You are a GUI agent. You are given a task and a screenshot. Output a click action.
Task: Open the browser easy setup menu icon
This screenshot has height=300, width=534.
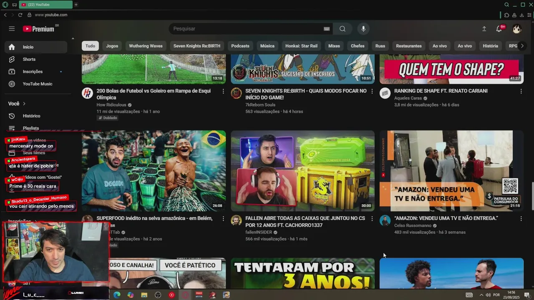[529, 15]
